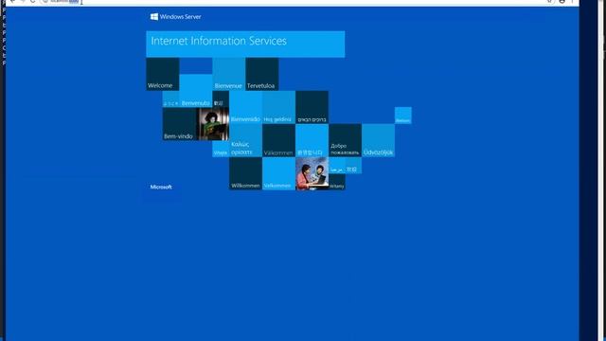Select the Добро пожаловать tile
The height and width of the screenshot is (341, 606).
[345, 140]
